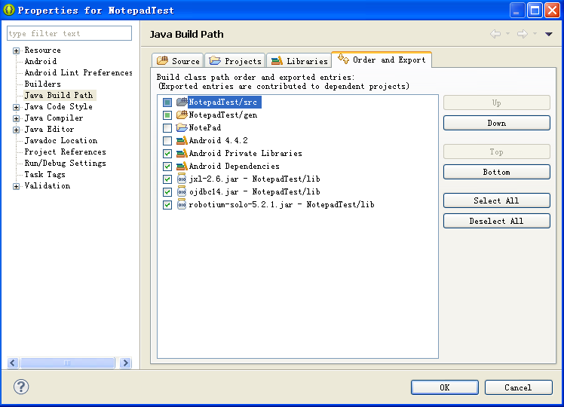Click the robotium-solo-5.2.1.jar file icon
The image size is (564, 407).
tap(182, 204)
